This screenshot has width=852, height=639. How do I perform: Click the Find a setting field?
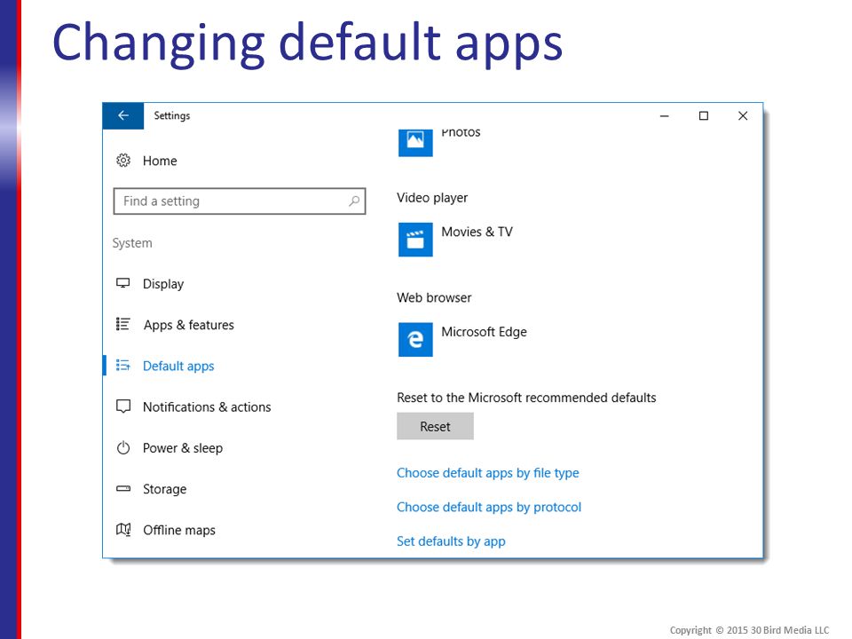click(x=240, y=201)
